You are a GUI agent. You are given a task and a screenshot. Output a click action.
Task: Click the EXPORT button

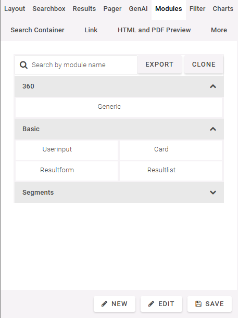coord(159,65)
